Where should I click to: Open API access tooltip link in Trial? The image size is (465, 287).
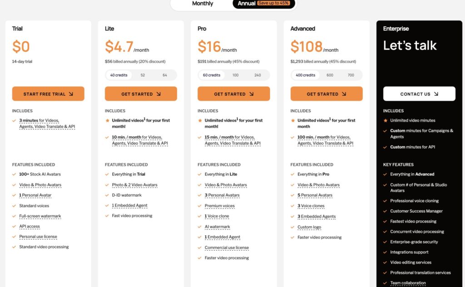point(30,226)
